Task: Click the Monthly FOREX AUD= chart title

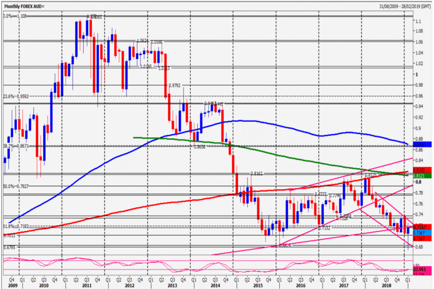Action: tap(24, 6)
